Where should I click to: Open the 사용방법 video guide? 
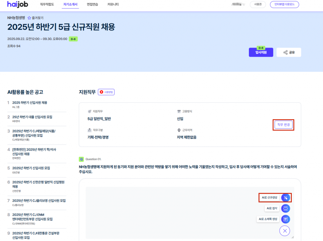pyautogui.click(x=106, y=92)
